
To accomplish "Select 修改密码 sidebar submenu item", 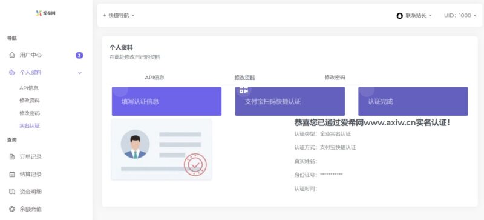I will coord(30,113).
